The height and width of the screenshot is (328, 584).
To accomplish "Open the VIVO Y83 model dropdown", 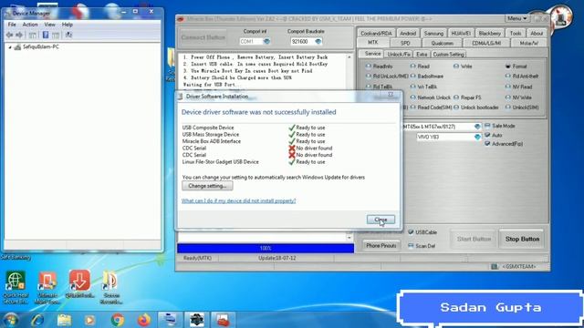I will [x=477, y=137].
